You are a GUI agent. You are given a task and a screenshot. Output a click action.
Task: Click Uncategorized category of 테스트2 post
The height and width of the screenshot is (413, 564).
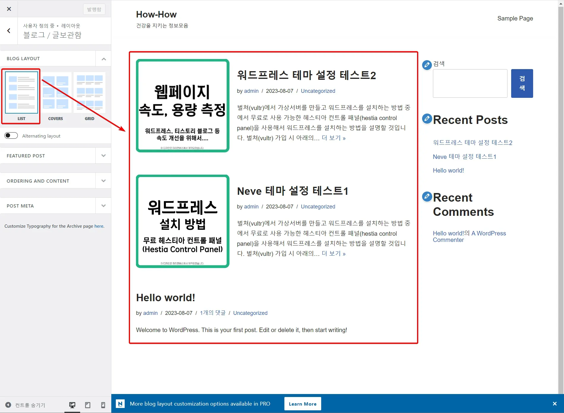click(318, 91)
